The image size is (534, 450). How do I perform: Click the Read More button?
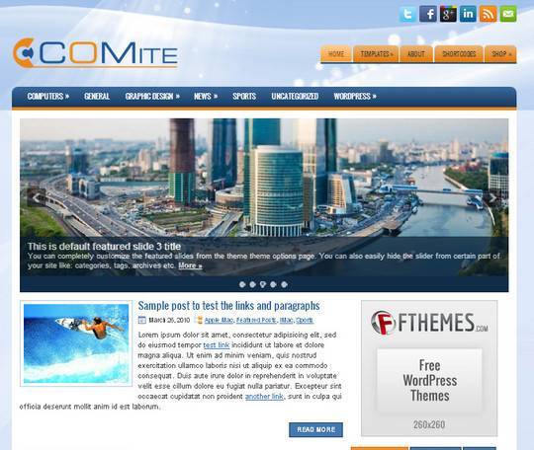[x=316, y=429]
